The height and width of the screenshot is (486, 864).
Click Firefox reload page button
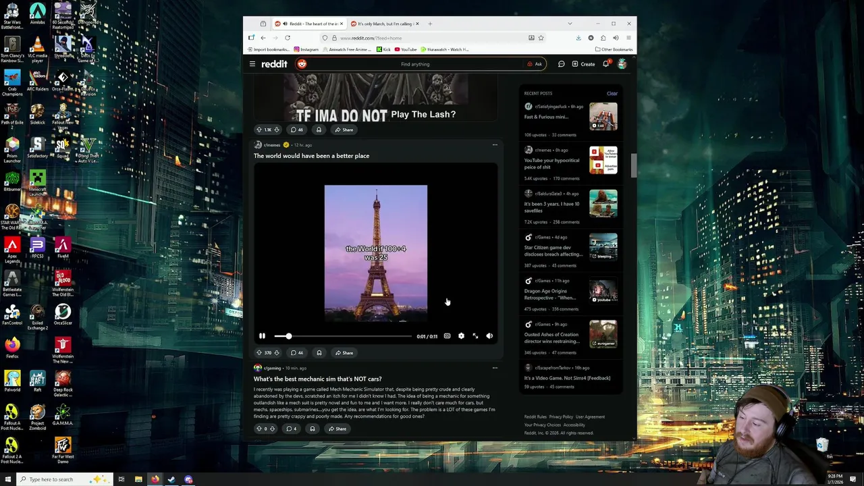(x=288, y=38)
